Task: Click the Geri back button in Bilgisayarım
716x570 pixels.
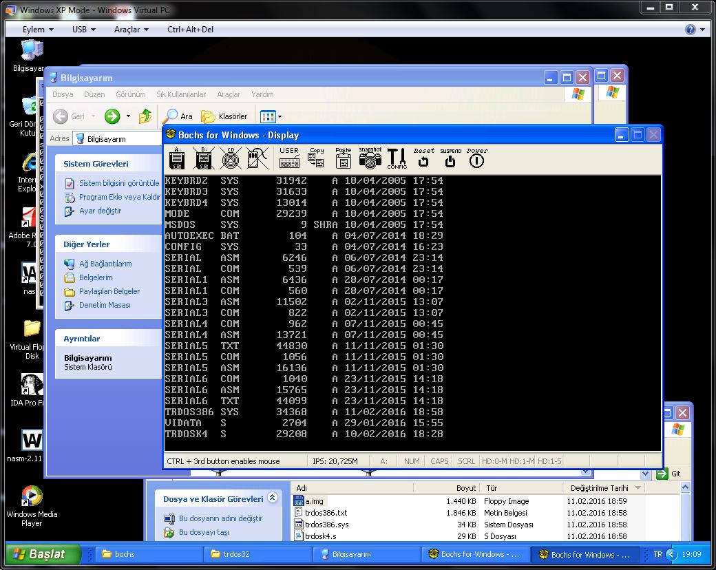Action: tap(69, 116)
